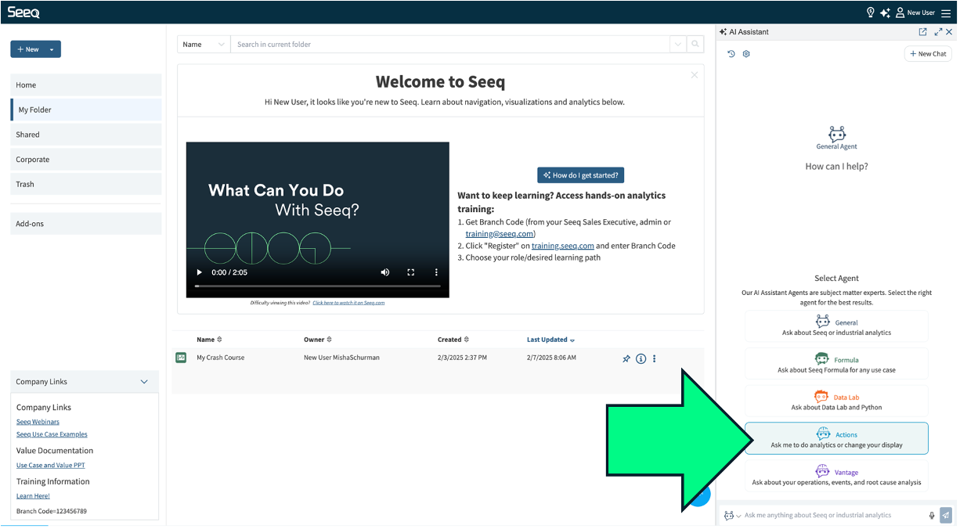Open the Corporate folder tab
This screenshot has height=529, width=960.
click(86, 160)
